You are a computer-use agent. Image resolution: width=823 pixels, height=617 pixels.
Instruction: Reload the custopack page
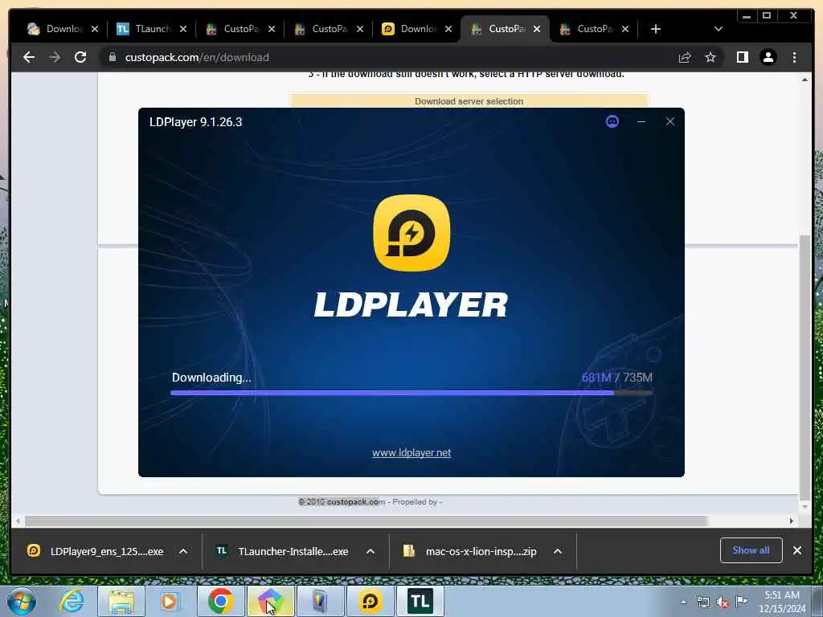pyautogui.click(x=80, y=57)
